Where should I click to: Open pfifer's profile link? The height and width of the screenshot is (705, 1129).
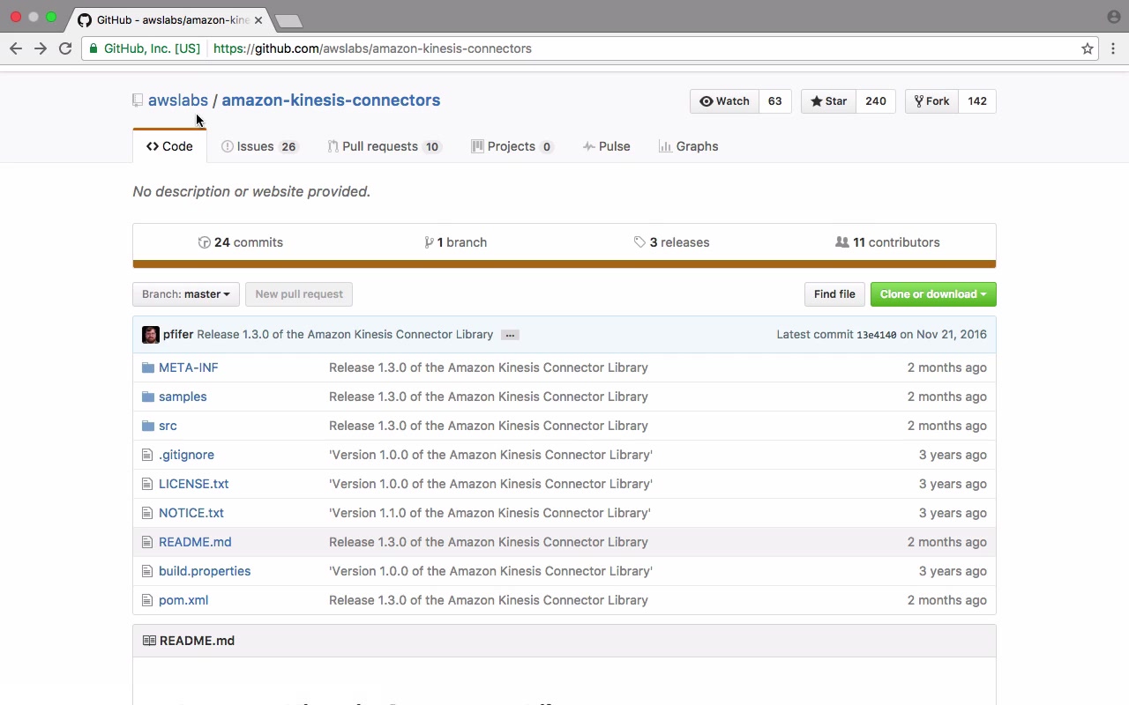click(x=178, y=335)
